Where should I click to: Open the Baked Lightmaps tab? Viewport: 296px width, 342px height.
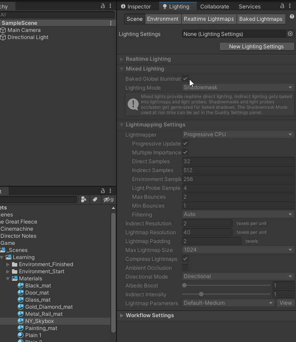pos(261,19)
